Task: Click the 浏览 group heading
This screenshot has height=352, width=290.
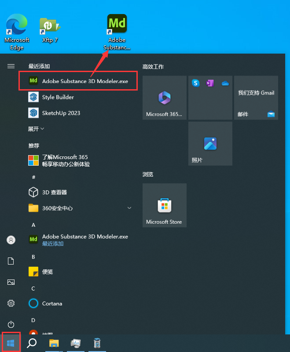Action: 148,174
